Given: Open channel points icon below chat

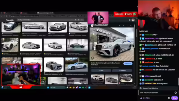Looking at the screenshot, I should pyautogui.click(x=147, y=98).
